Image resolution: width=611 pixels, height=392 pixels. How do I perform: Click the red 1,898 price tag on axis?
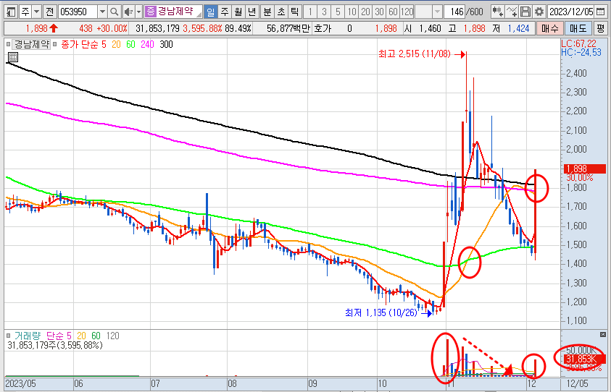[x=585, y=169]
